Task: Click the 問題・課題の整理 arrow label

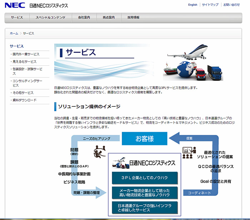Action: point(86,193)
